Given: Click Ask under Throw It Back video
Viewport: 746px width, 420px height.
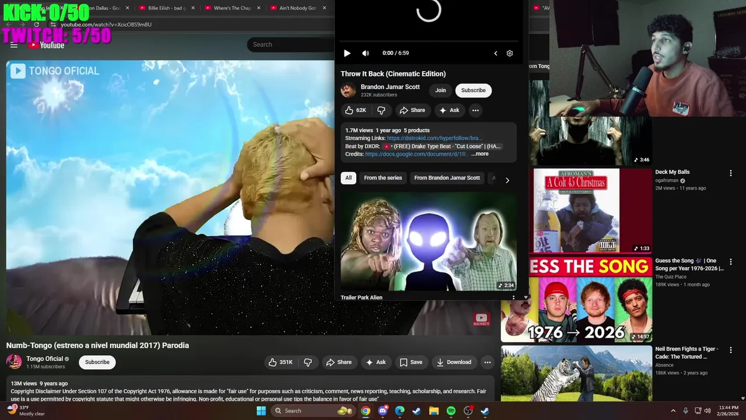Looking at the screenshot, I should 449,110.
